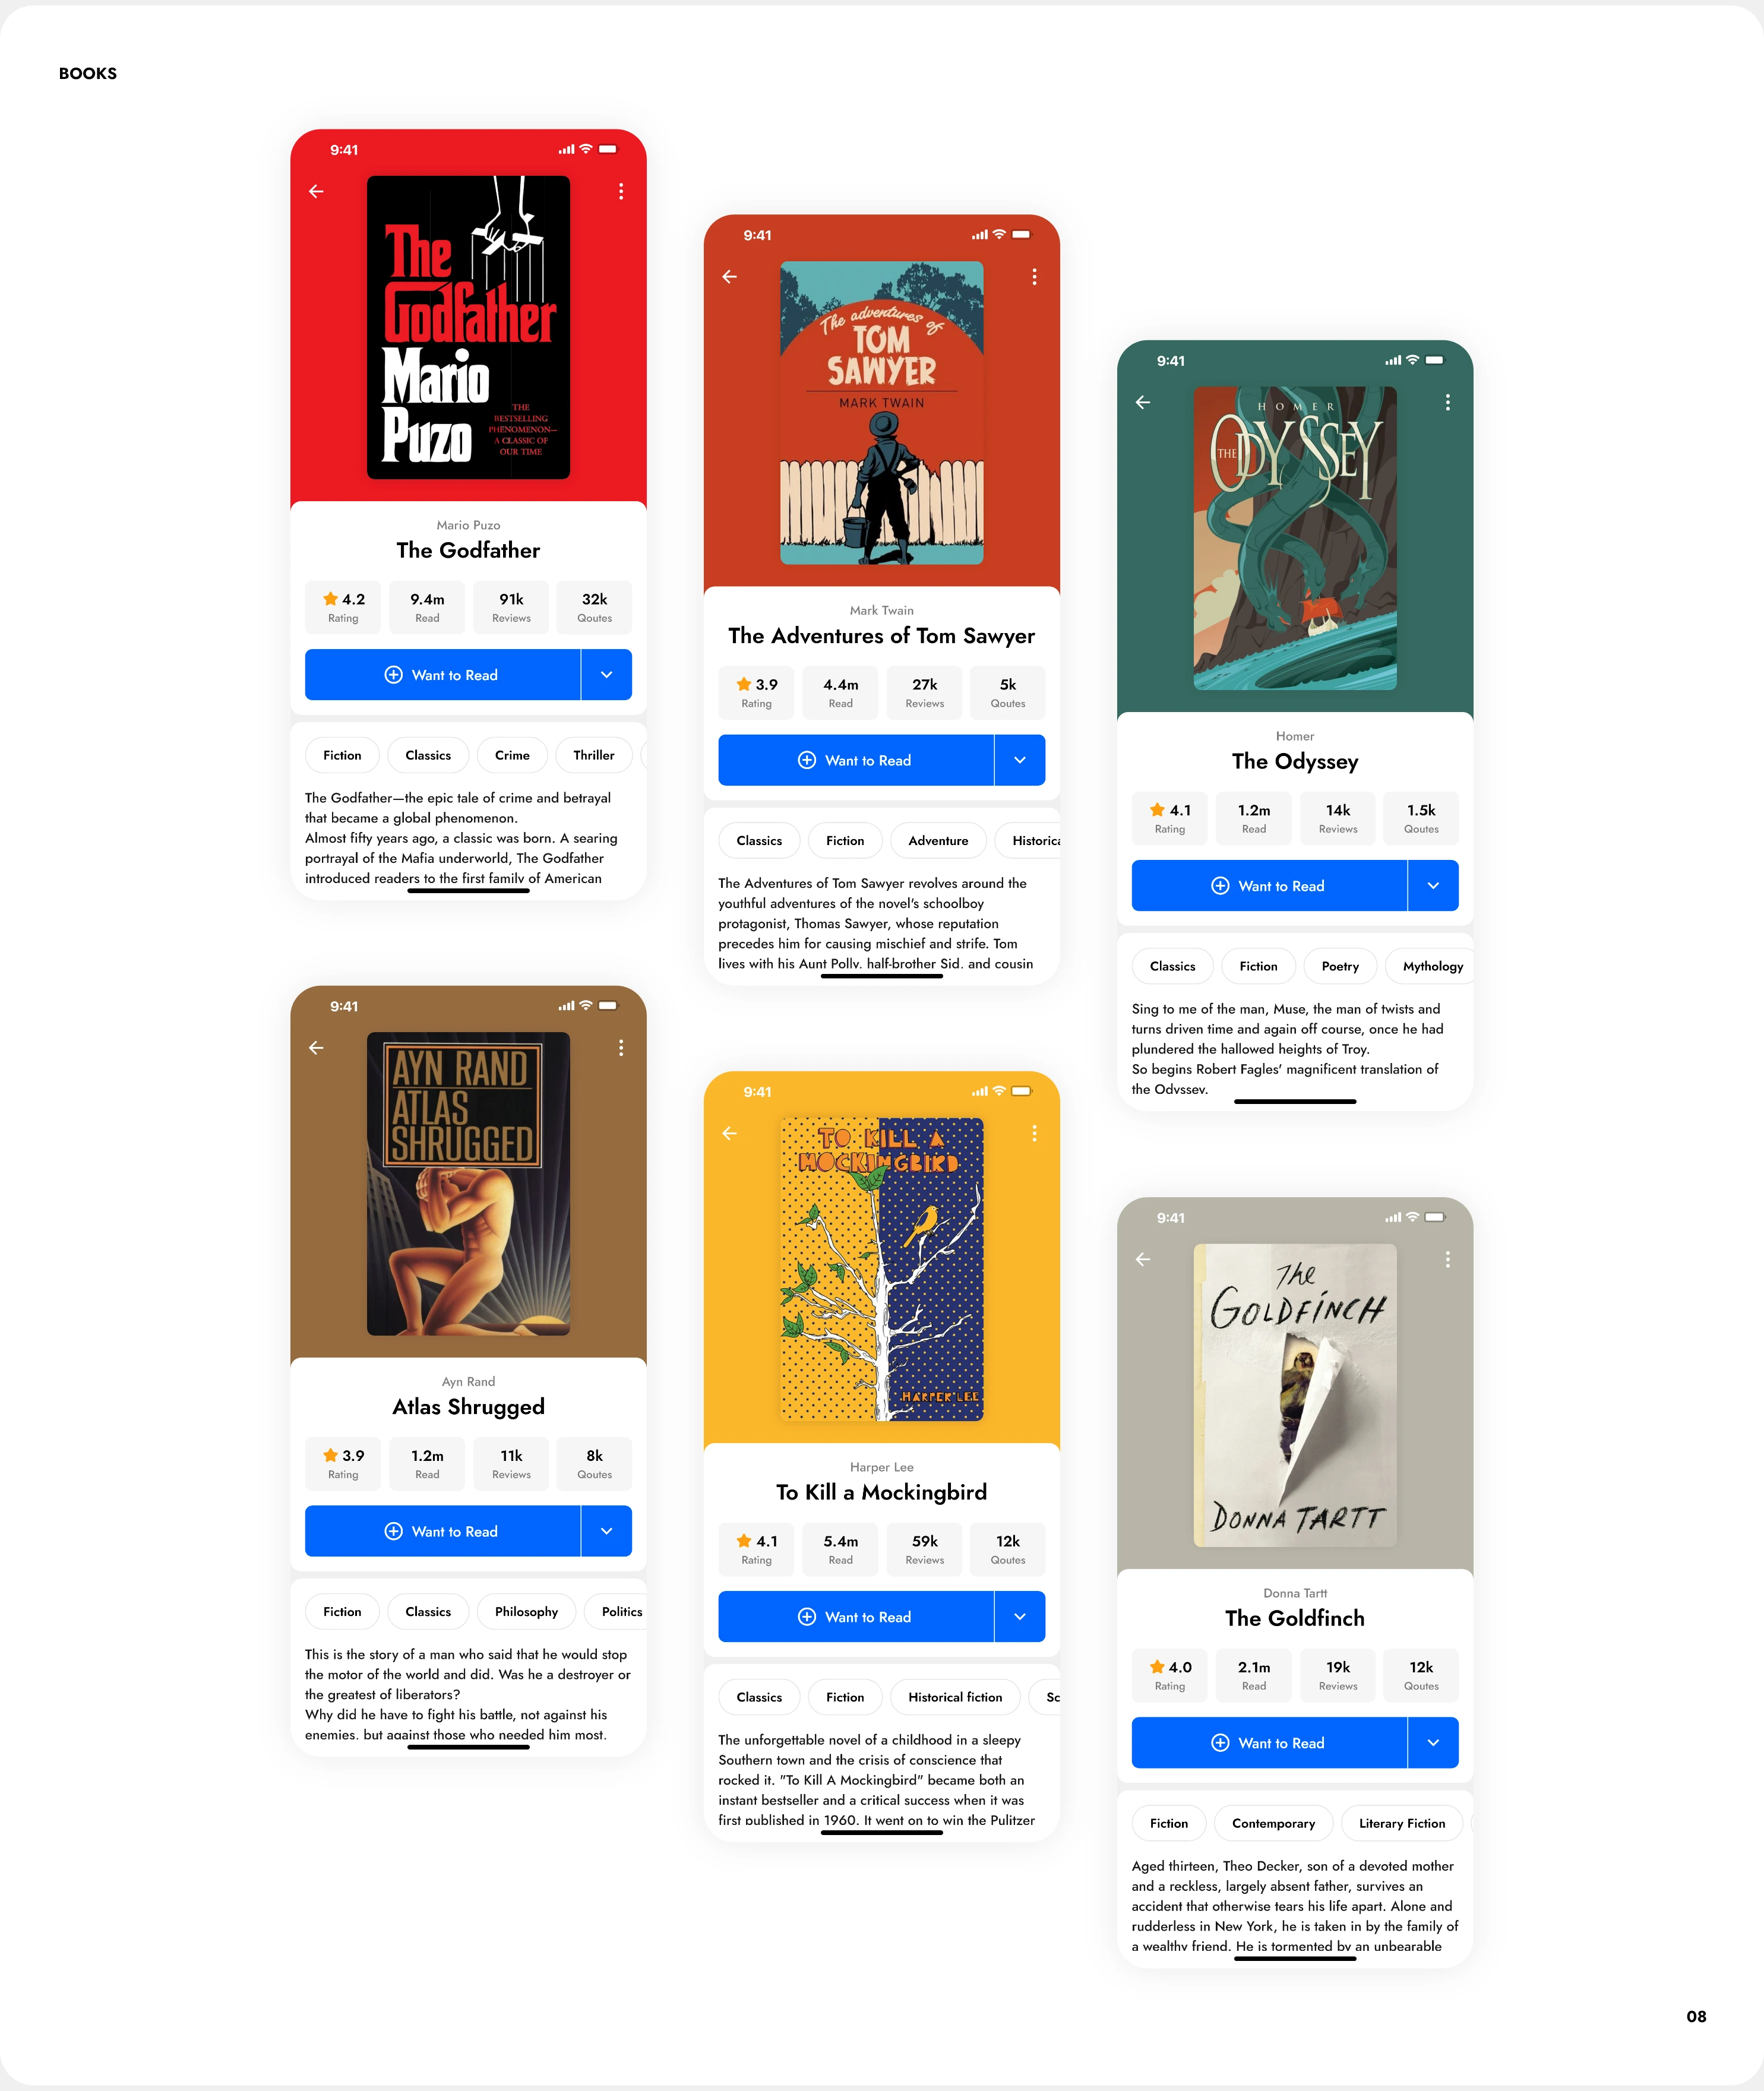The height and width of the screenshot is (2091, 1764).
Task: Expand the Want to Read dropdown for The Godfather
Action: (607, 675)
